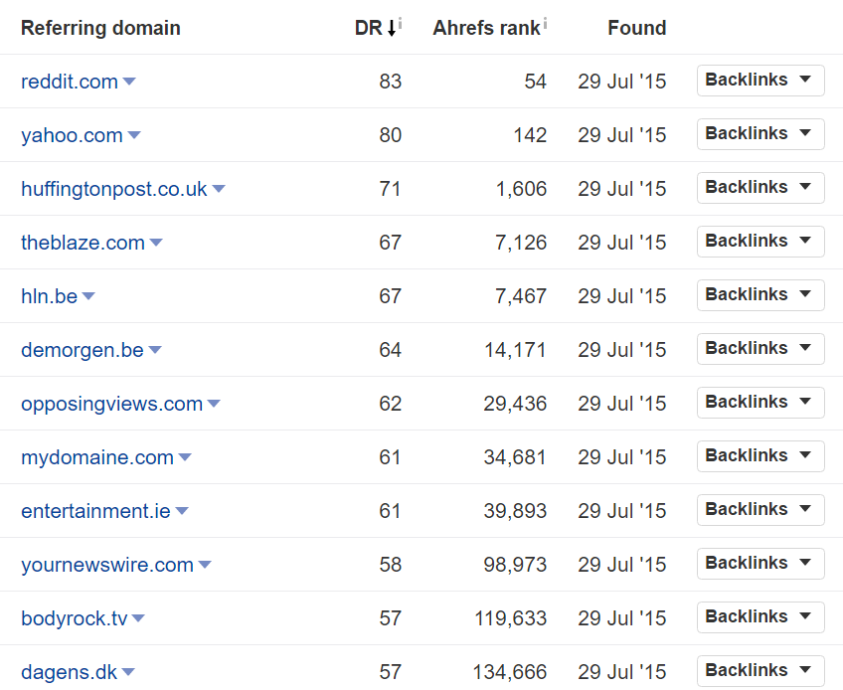Image resolution: width=843 pixels, height=690 pixels.
Task: Open Backlinks dropdown for bodyrock.tv
Action: coord(760,617)
